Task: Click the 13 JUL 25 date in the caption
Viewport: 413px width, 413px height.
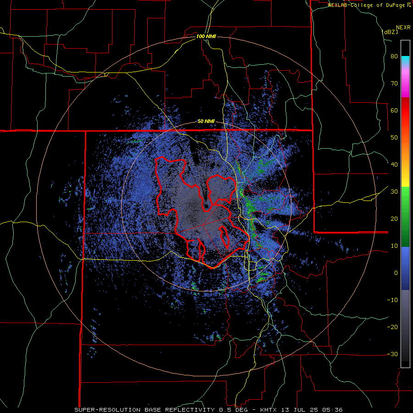Action: tap(300, 410)
